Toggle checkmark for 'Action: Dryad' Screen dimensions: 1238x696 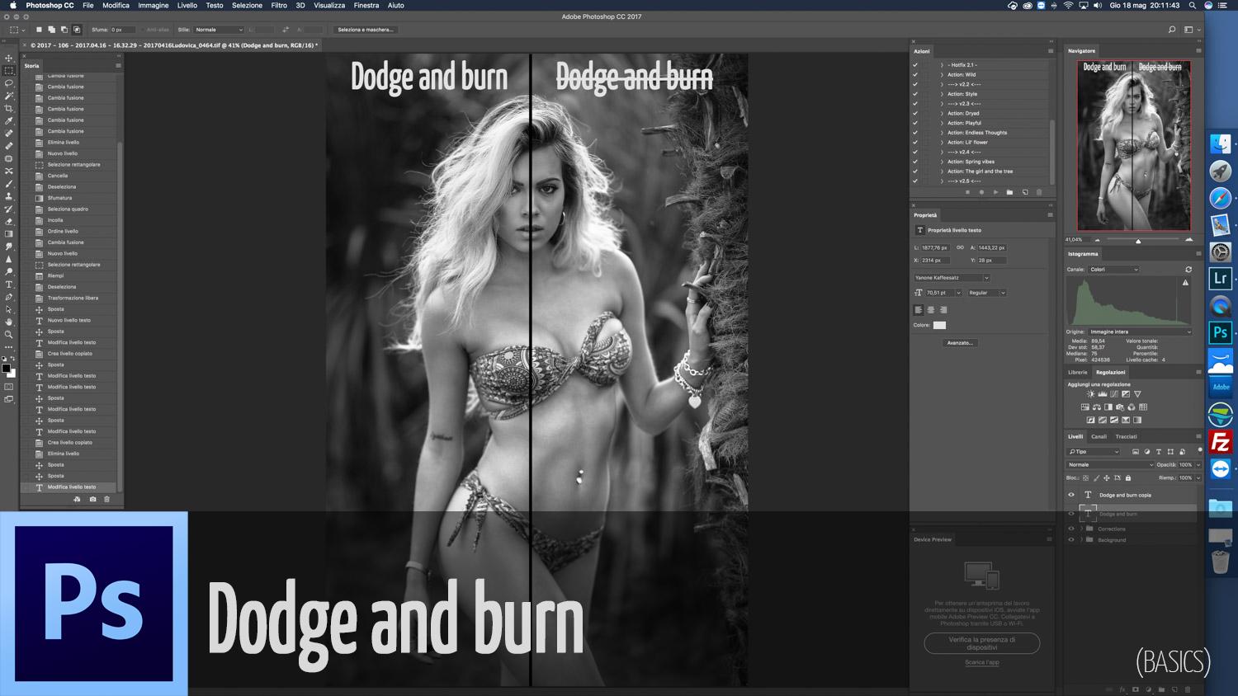914,113
